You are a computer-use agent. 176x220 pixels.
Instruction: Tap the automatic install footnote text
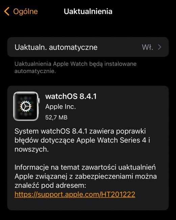pos(75,67)
